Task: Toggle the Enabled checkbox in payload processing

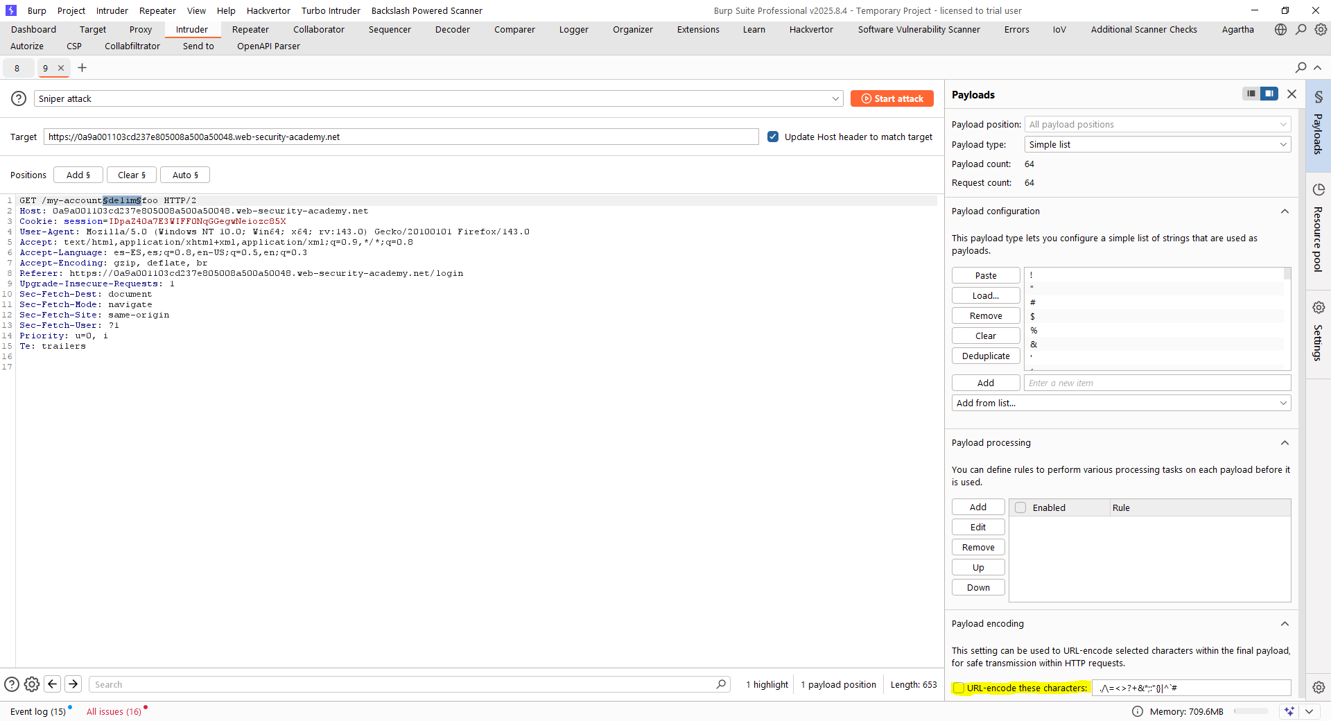Action: coord(1020,507)
